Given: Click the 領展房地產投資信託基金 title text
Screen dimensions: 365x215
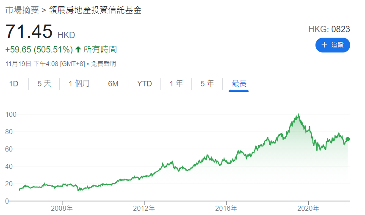Looking at the screenshot, I should [x=95, y=10].
